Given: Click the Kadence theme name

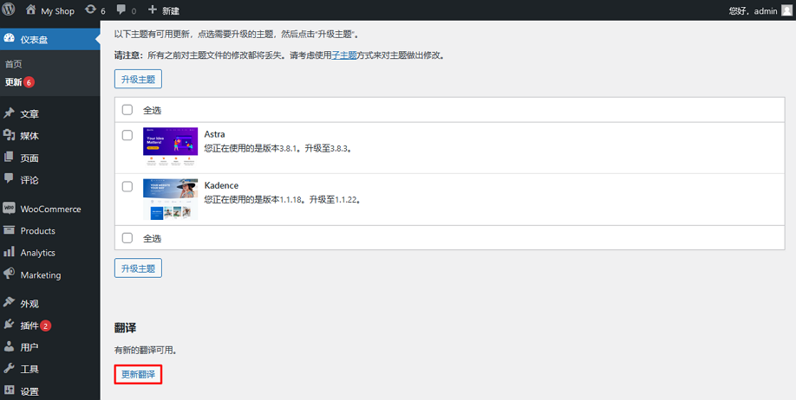Looking at the screenshot, I should pos(221,185).
